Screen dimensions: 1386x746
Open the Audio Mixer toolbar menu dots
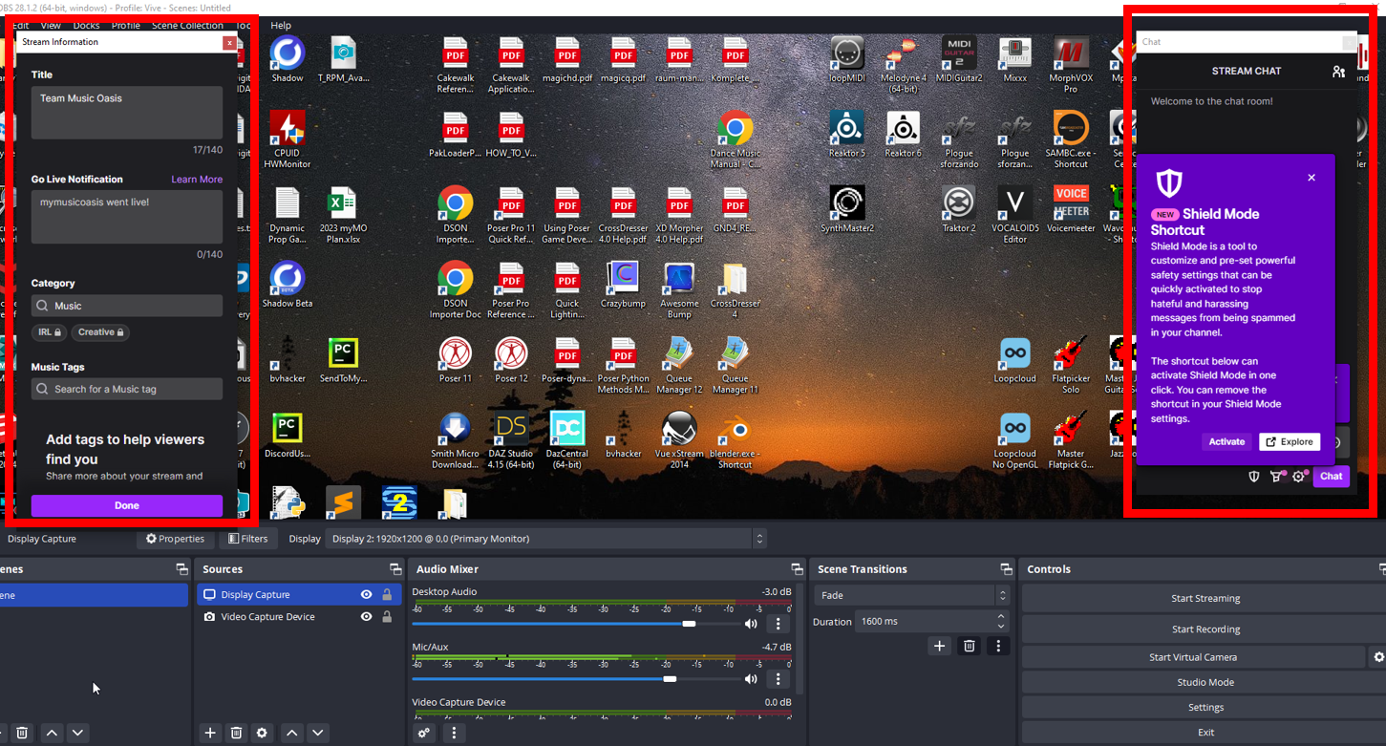[454, 733]
